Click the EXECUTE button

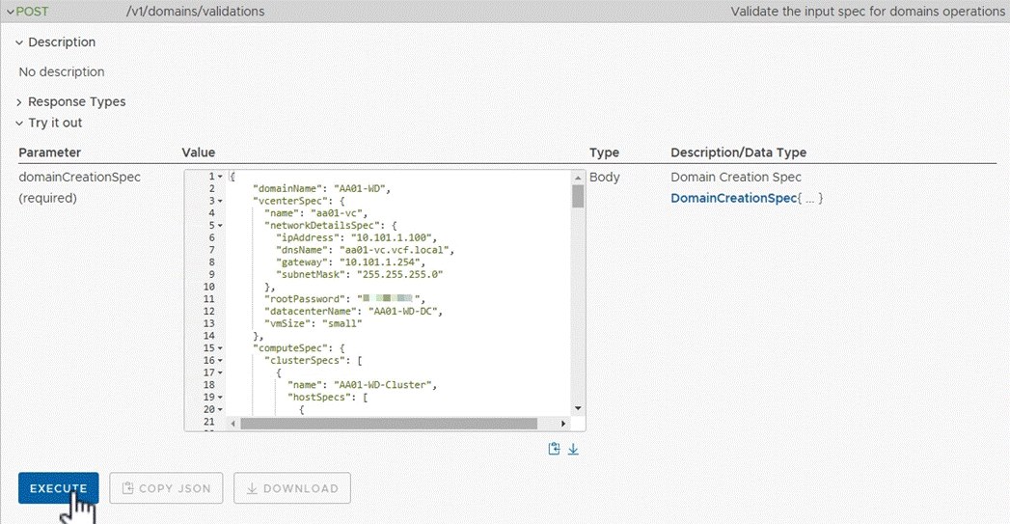tap(59, 488)
